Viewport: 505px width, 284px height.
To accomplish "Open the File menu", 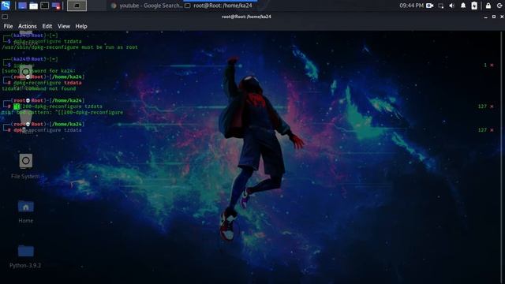I will [x=8, y=26].
